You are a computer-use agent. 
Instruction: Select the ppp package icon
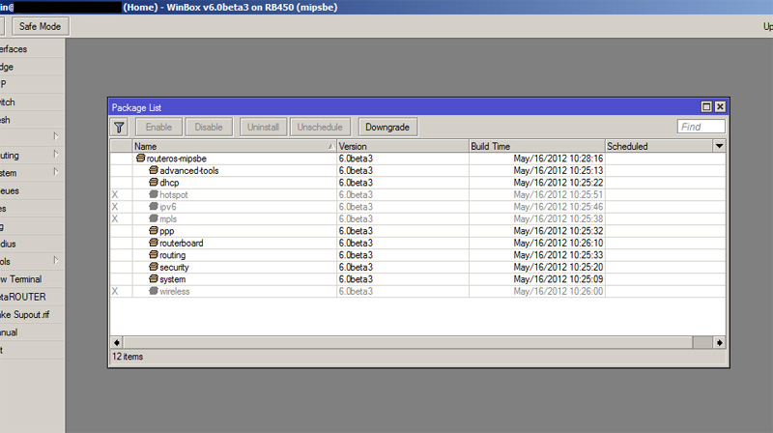[154, 231]
